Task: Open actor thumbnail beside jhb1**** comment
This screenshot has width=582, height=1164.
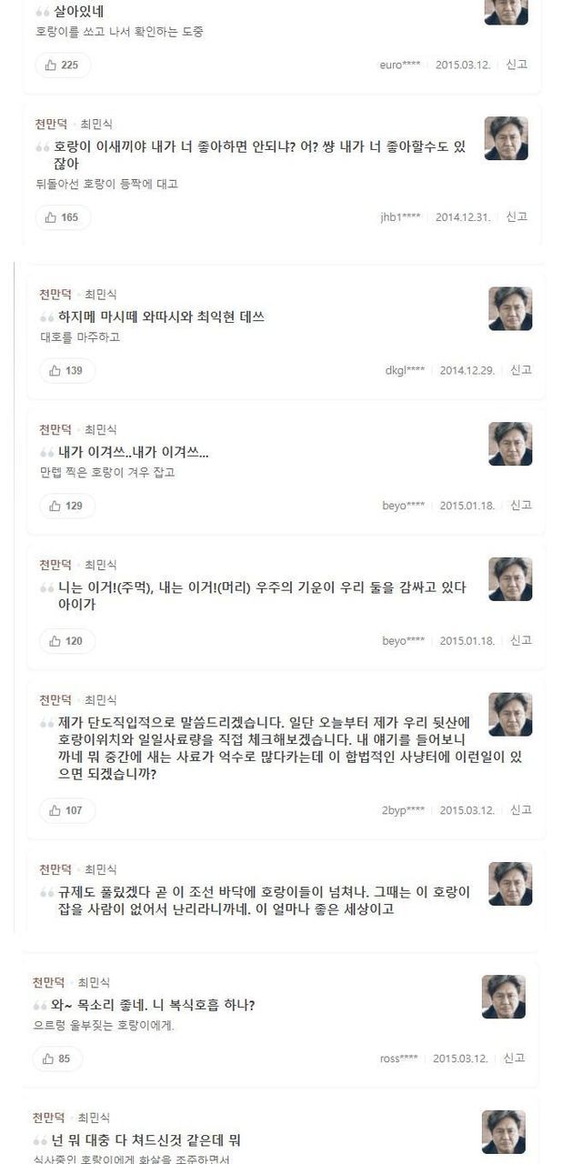Action: [x=506, y=138]
